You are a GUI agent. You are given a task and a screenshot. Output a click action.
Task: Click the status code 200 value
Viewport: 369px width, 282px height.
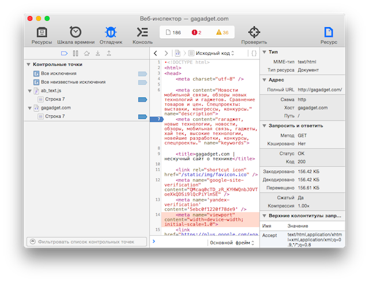tap(302, 161)
